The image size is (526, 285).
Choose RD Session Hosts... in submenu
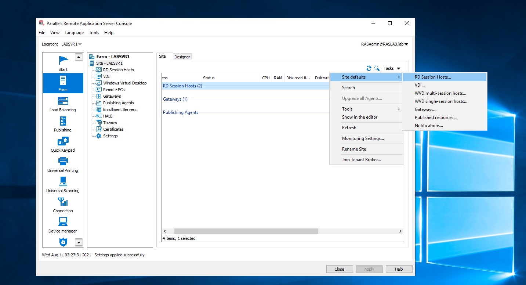pyautogui.click(x=445, y=77)
